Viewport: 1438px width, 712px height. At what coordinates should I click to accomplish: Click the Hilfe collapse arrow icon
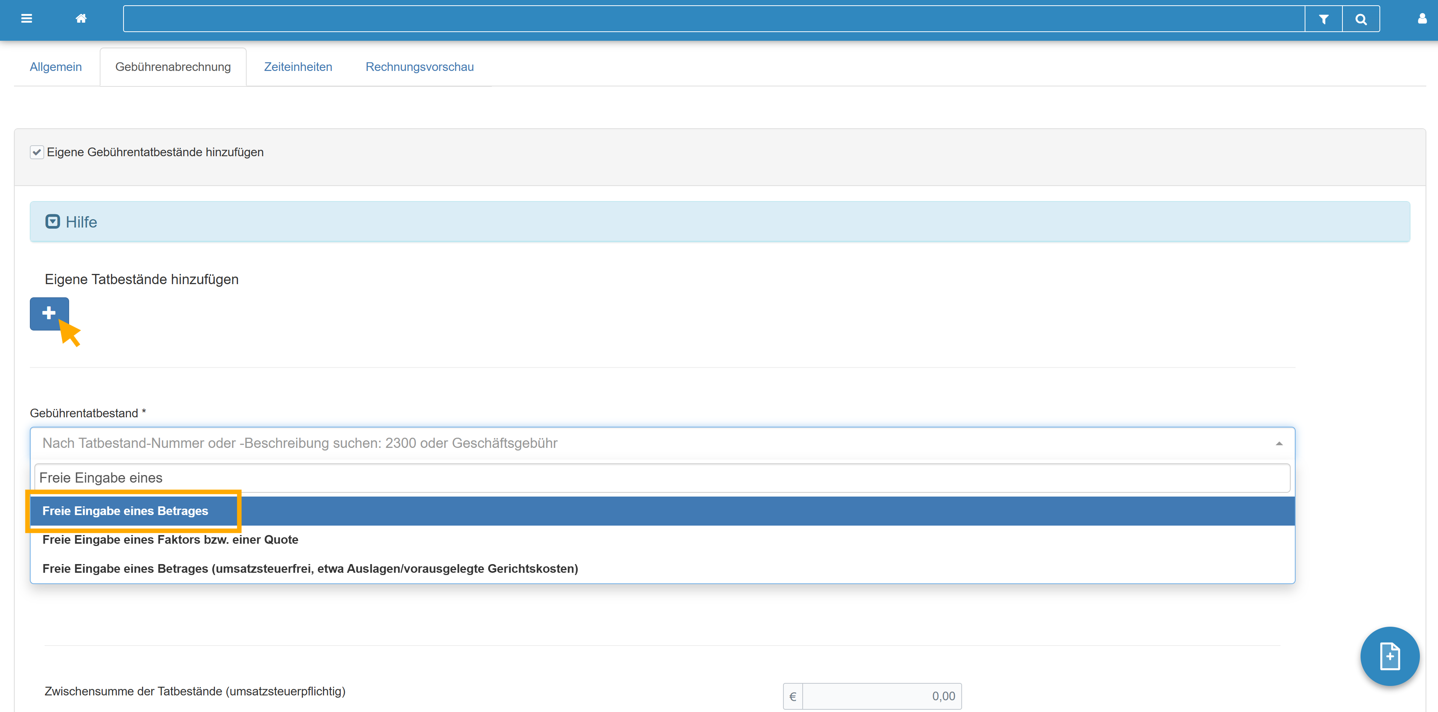tap(53, 222)
